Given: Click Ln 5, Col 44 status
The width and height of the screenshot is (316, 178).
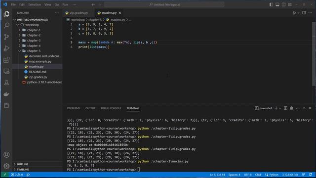Looking at the screenshot, I should pos(217,175).
